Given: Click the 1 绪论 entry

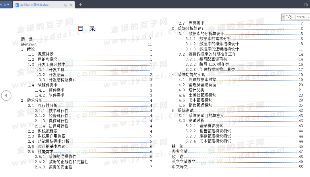Looking at the screenshot, I should coord(86,49).
